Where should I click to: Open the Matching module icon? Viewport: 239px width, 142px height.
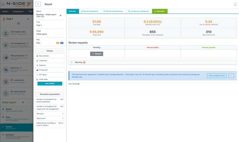tap(6, 69)
